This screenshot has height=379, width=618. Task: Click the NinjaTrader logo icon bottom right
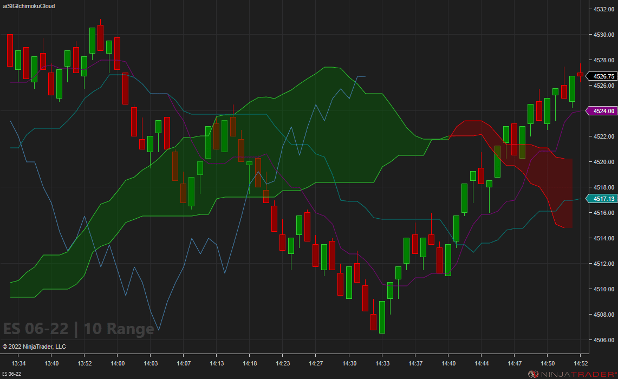point(534,373)
